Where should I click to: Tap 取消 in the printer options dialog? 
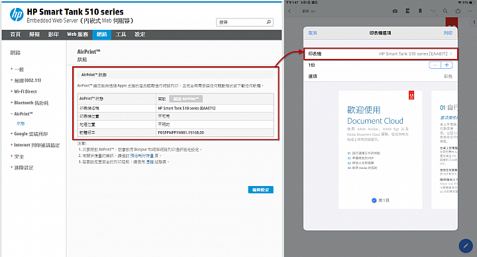313,33
